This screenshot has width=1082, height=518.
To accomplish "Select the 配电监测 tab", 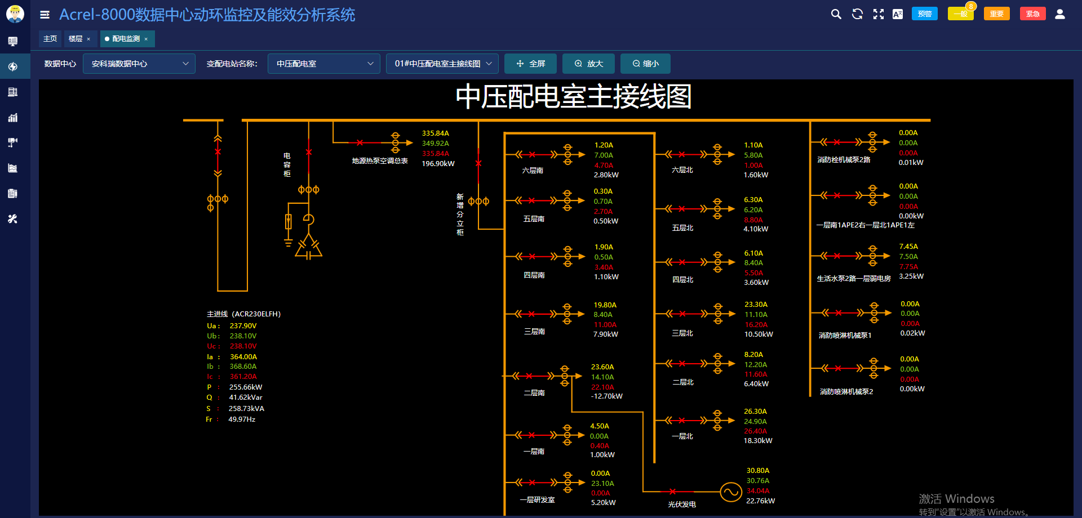I will 126,39.
